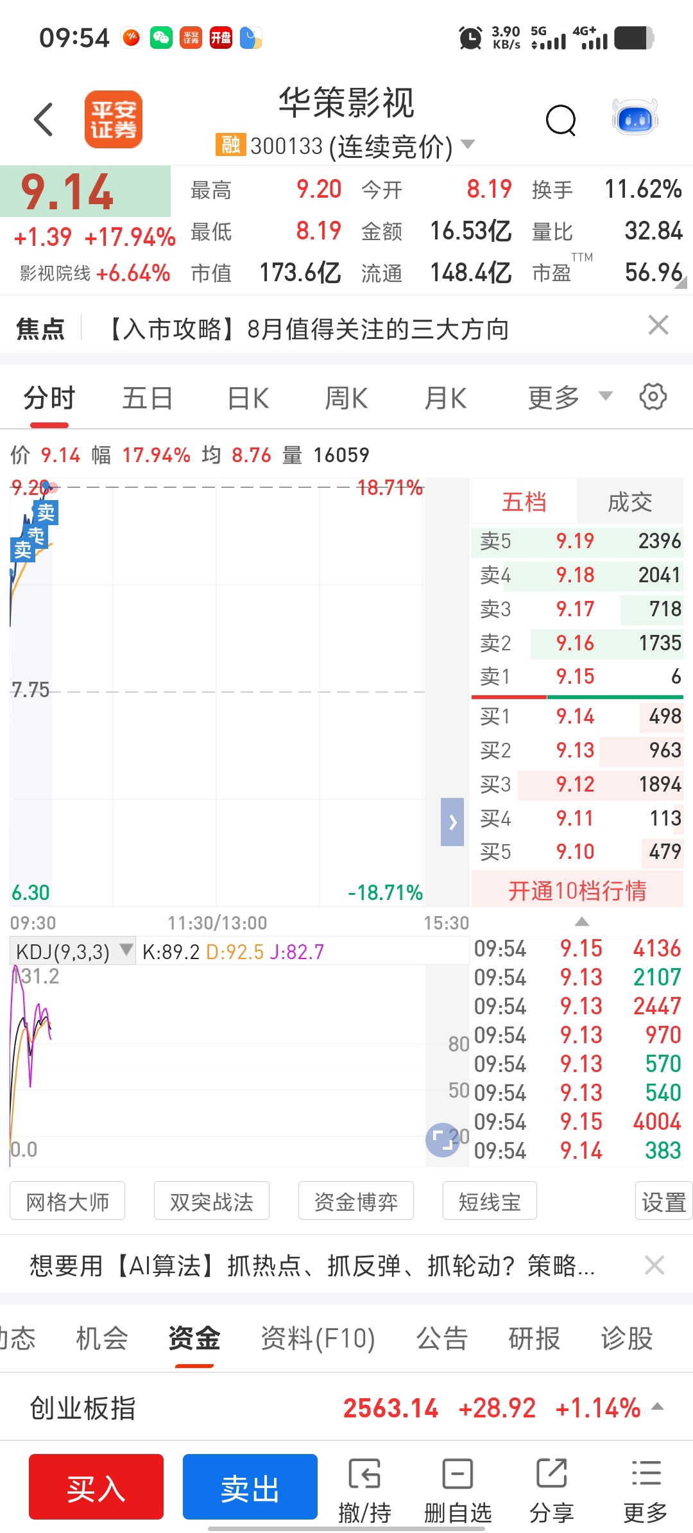Open the 双突战法 tool
The image size is (693, 1533).
pyautogui.click(x=212, y=1200)
